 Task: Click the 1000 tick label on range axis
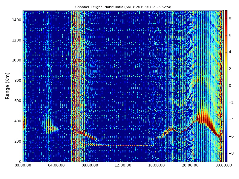[17, 61]
